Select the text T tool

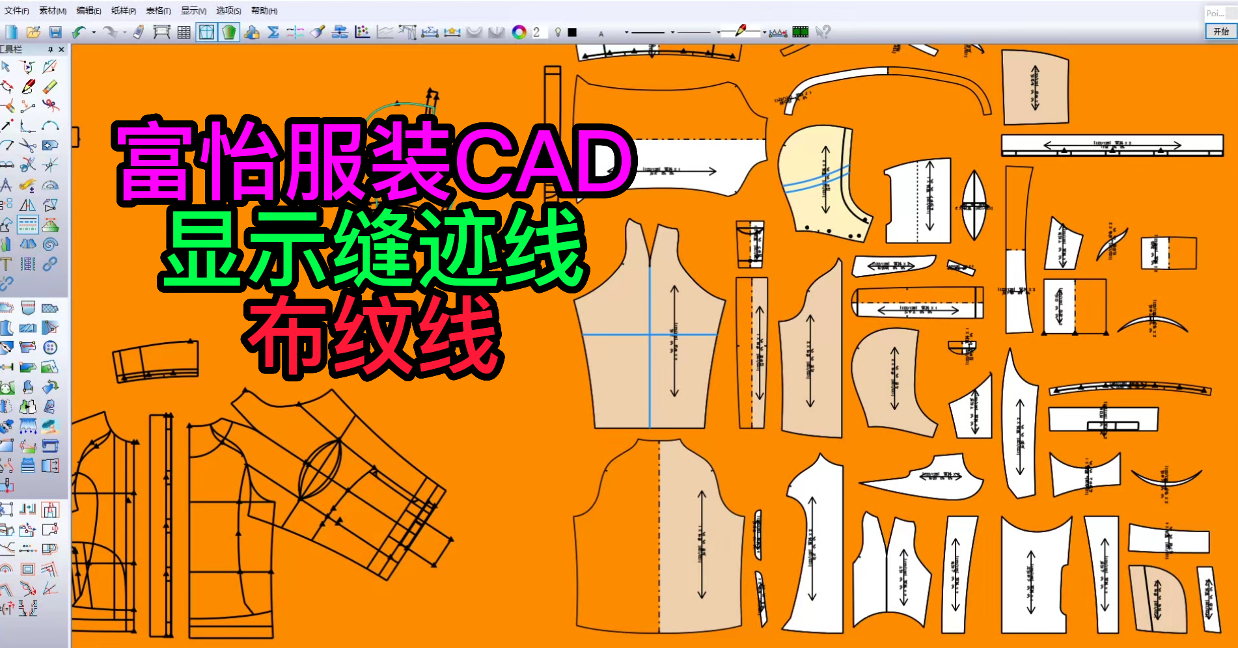pos(6,263)
